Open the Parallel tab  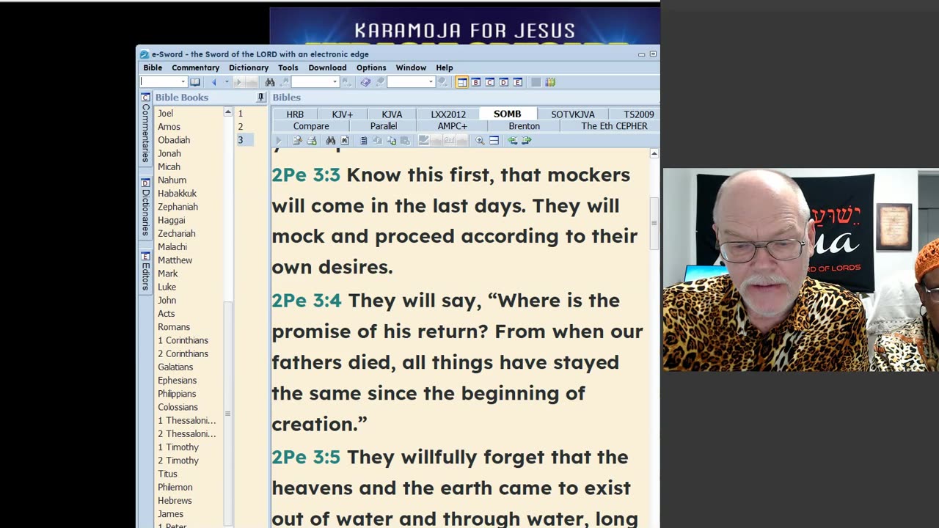point(384,126)
